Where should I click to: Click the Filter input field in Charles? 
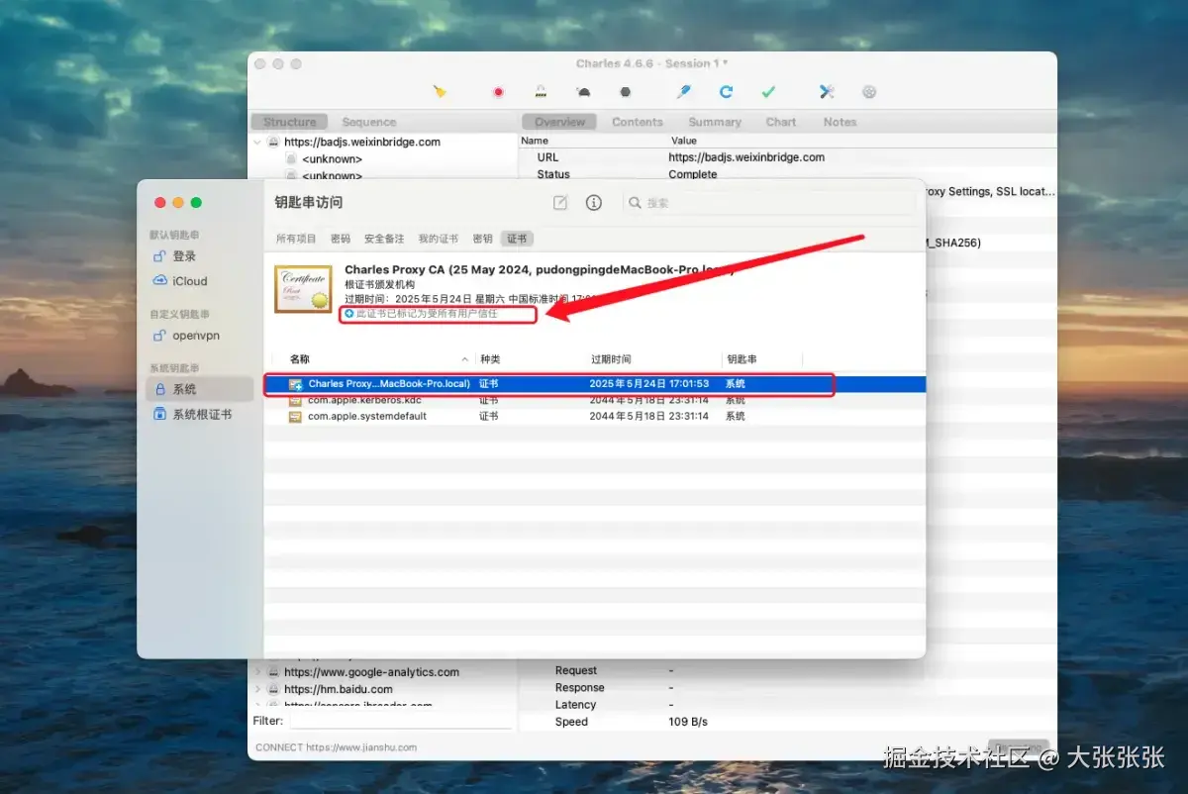tap(400, 721)
